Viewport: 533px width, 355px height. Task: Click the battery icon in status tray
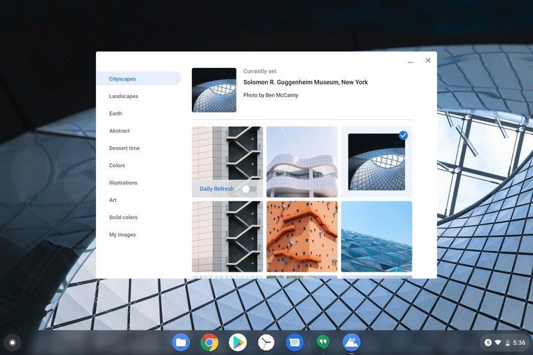[508, 342]
